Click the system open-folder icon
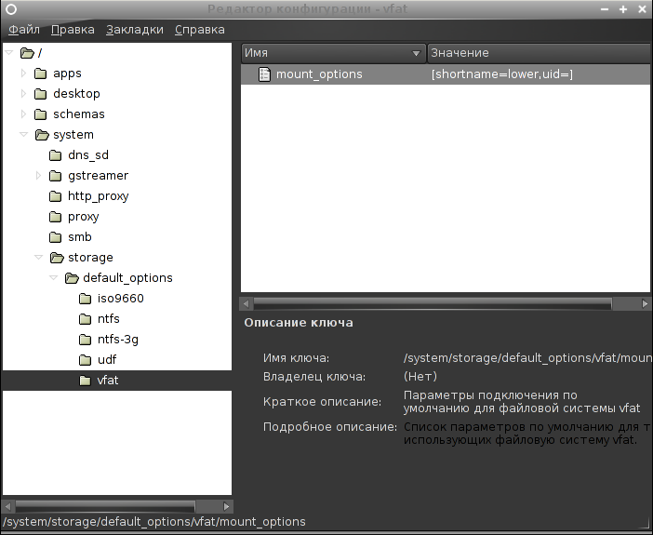 coord(42,135)
